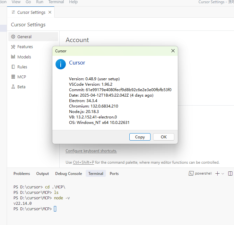
Task: Click the terminal prompt input cursor
Action: (x=55, y=209)
